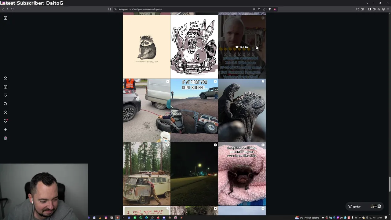Open the 'Do it for the plot' raccoon post
Viewport: 391px width, 220px height.
(194, 47)
